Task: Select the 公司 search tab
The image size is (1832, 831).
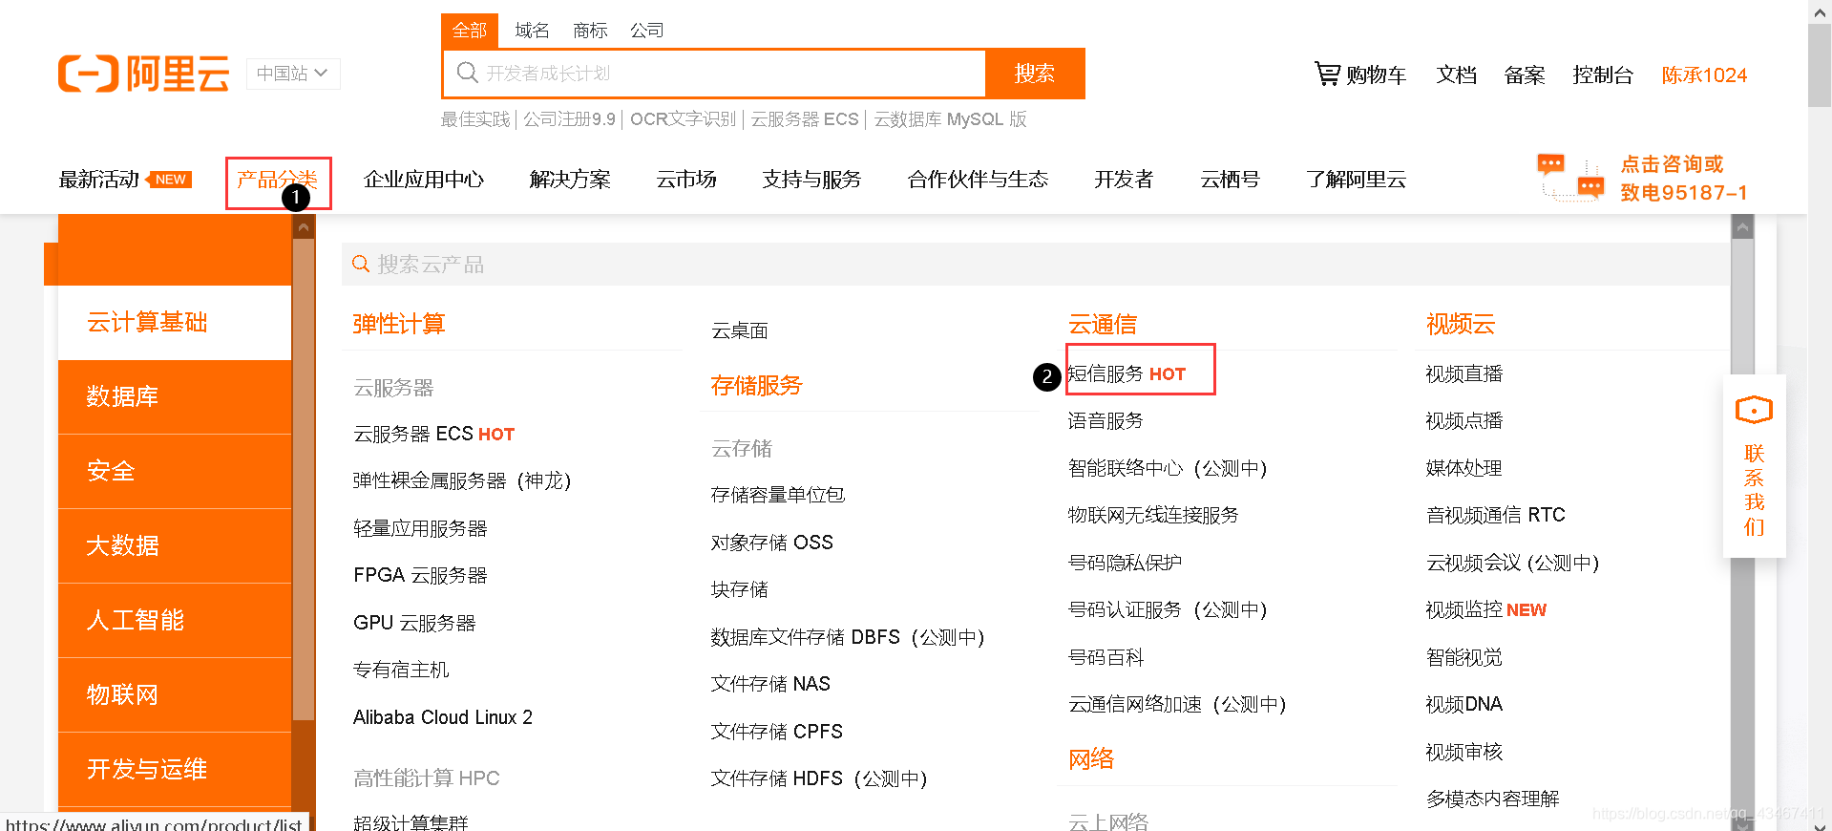Action: point(646,31)
